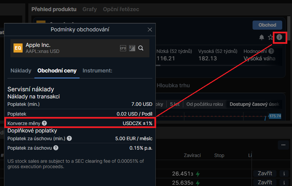Image resolution: width=292 pixels, height=186 pixels.
Task: Click the 5.00 EUR / měsíc value
Action: coord(134,138)
